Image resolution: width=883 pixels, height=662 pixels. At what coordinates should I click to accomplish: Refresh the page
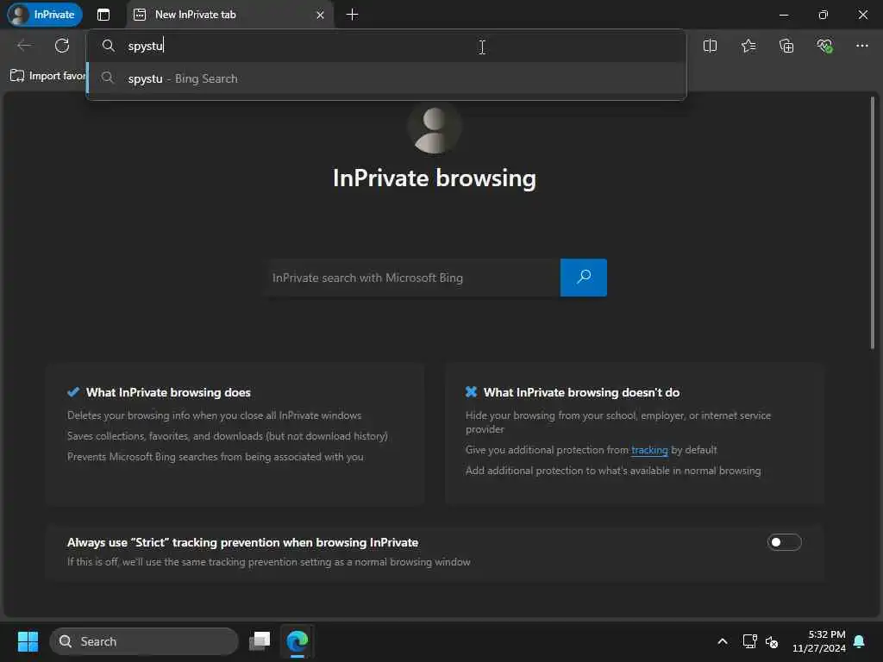click(x=62, y=46)
